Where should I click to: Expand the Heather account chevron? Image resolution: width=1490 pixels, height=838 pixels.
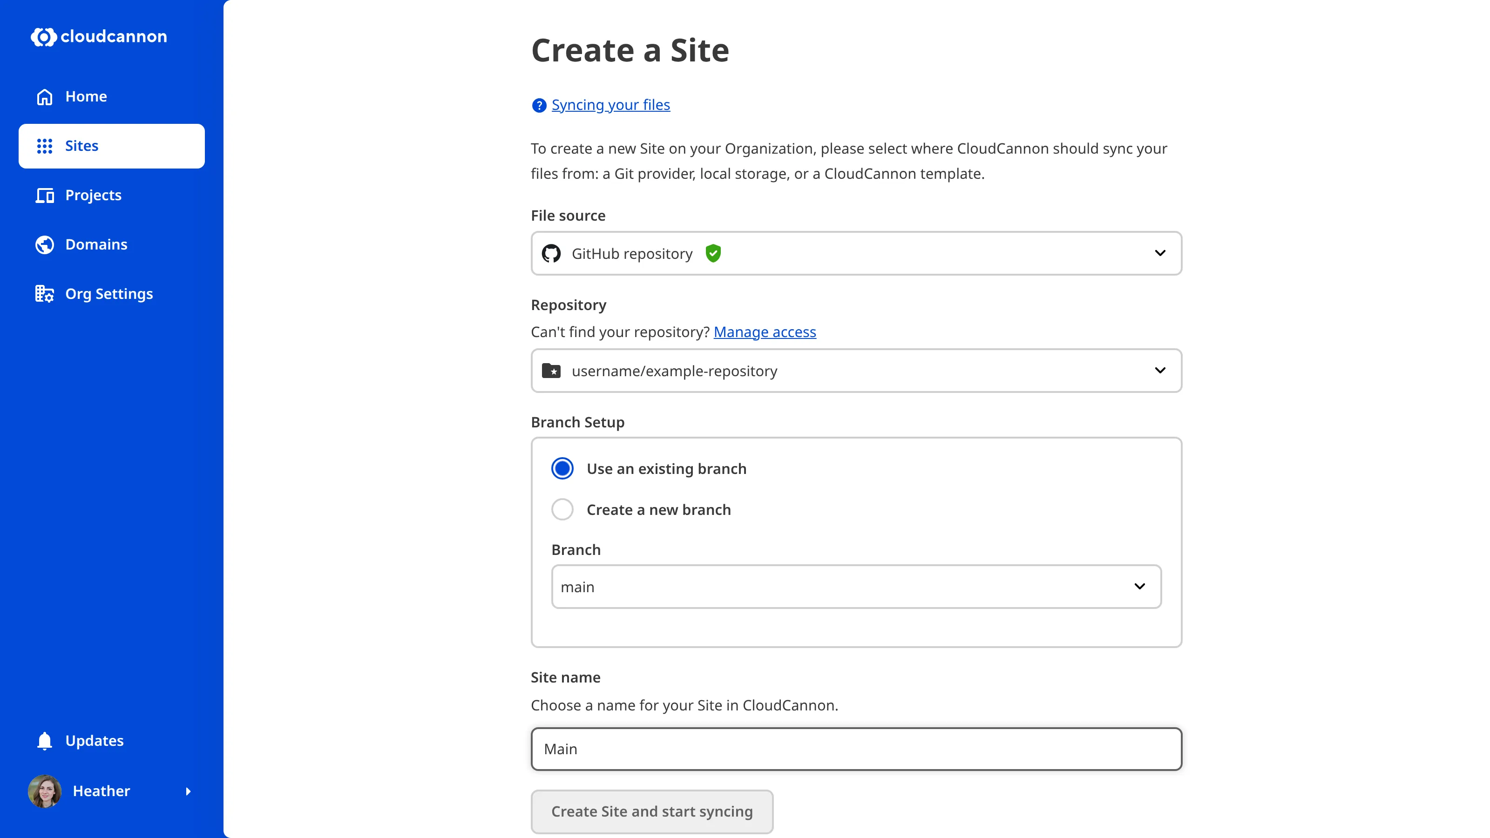click(189, 791)
